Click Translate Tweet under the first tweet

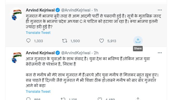pyautogui.click(x=38, y=33)
